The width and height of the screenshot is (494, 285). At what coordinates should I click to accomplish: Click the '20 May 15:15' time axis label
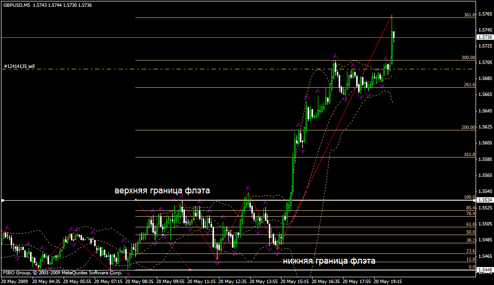(295, 281)
